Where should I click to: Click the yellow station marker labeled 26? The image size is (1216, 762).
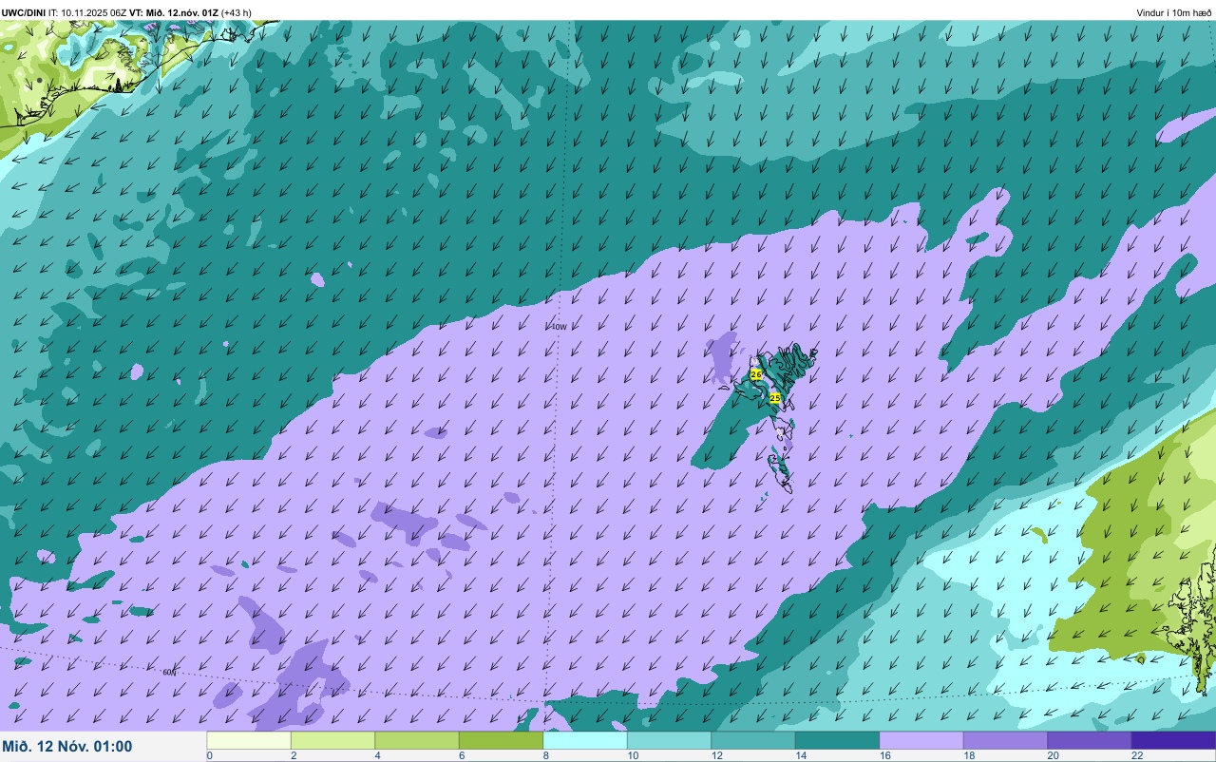[x=756, y=374]
